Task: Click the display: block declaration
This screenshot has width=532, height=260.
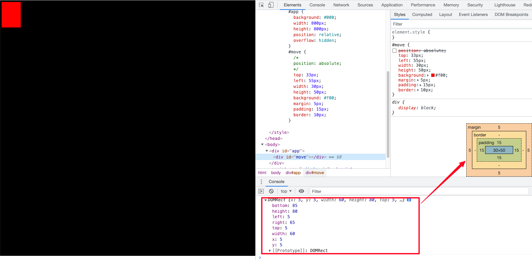Action: pos(417,108)
